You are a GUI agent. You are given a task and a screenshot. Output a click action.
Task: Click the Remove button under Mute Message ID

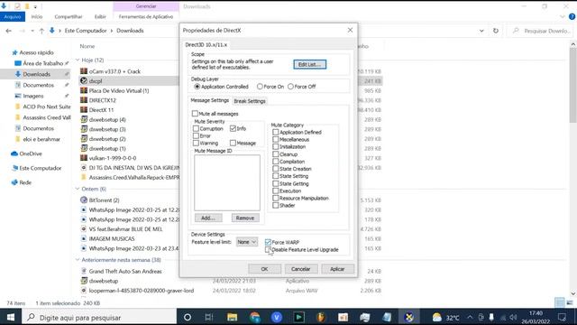tap(245, 218)
